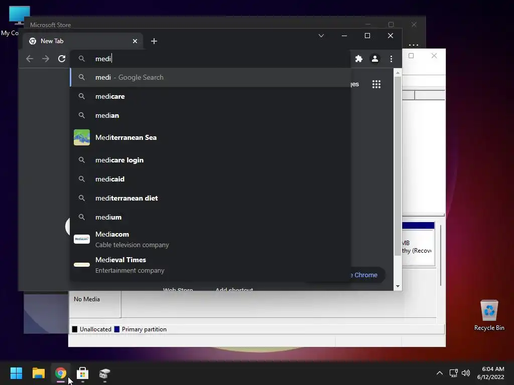The image size is (514, 385).
Task: Select the median suggestion
Action: click(210, 115)
